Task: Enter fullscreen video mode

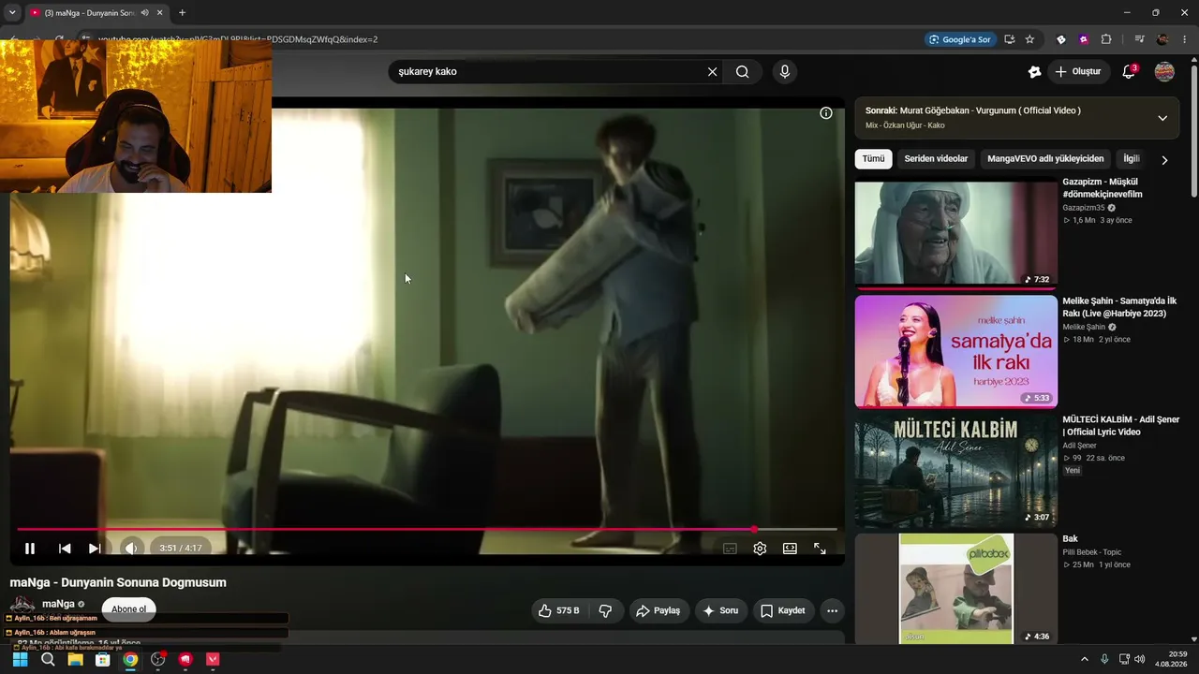Action: 820,549
